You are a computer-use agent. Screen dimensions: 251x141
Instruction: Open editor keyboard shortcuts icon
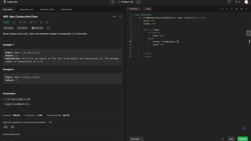click(236, 9)
